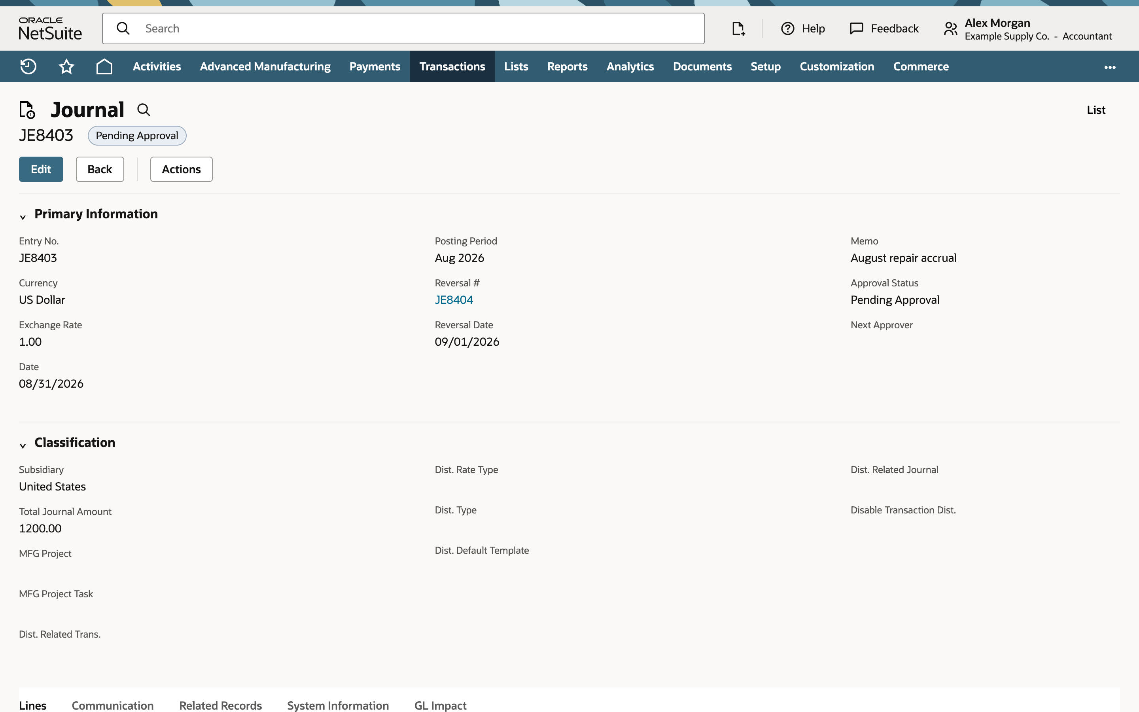This screenshot has width=1139, height=712.
Task: Switch to the Communication tab
Action: click(x=112, y=705)
